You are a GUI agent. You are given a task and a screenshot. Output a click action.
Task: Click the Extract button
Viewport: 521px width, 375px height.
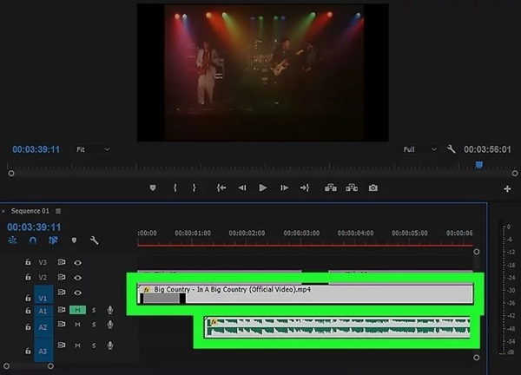352,188
